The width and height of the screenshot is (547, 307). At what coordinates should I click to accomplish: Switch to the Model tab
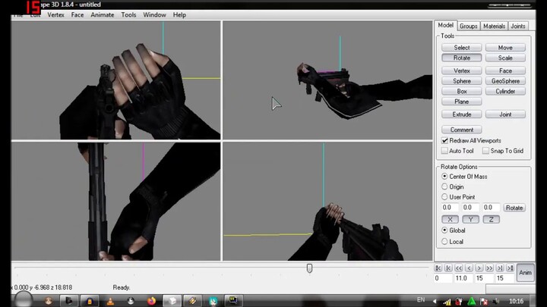tap(445, 26)
